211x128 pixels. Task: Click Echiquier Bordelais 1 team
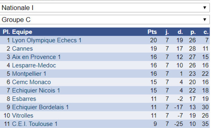[40, 107]
